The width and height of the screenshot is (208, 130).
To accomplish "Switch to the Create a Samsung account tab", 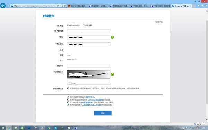I will 182,6.
